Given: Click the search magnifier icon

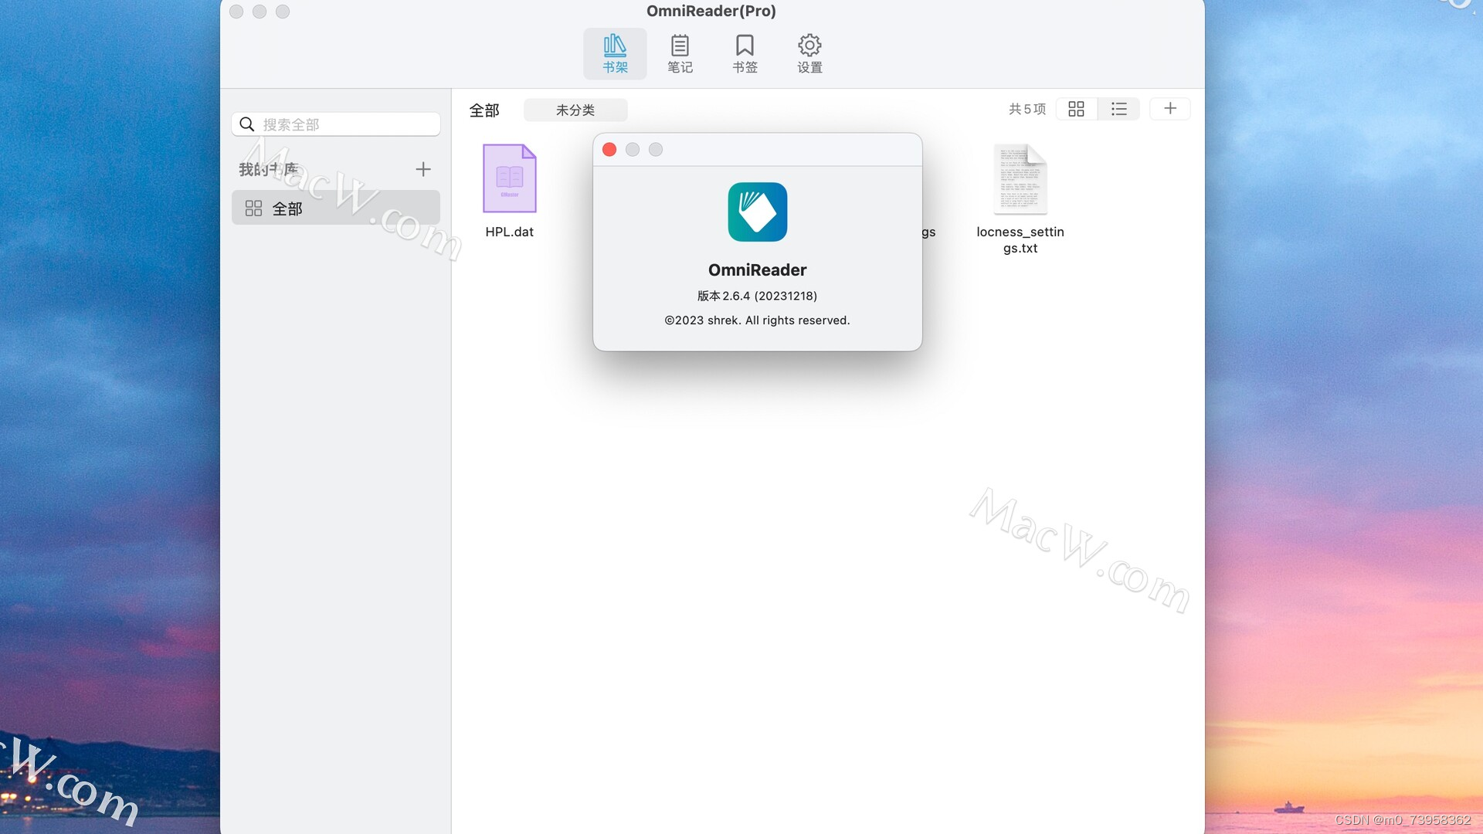Looking at the screenshot, I should 247,124.
